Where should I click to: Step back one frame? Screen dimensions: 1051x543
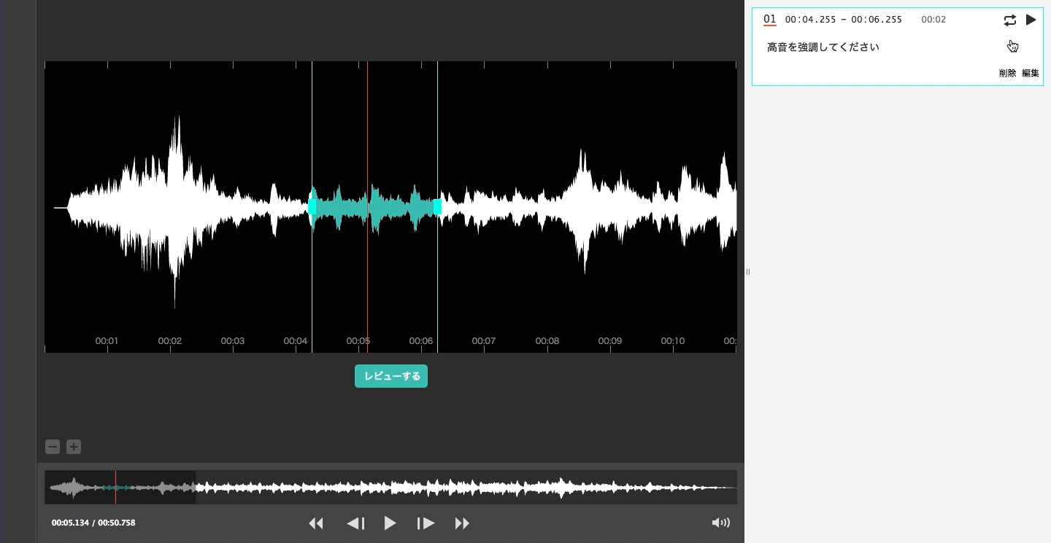click(x=355, y=523)
